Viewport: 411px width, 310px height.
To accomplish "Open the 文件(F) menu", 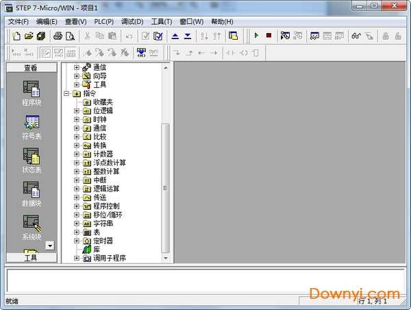I will 18,22.
